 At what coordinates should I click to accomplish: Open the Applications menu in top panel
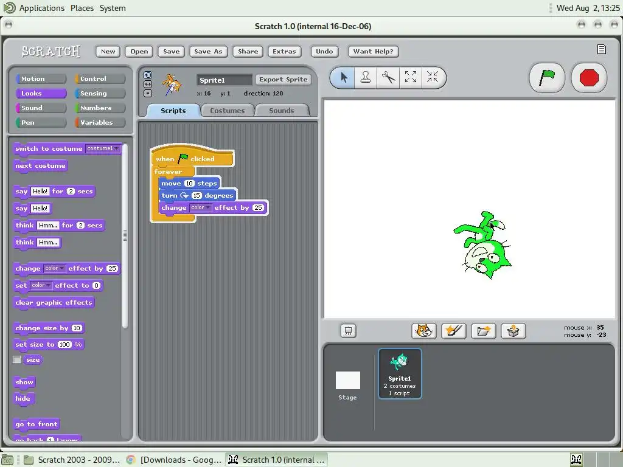pos(41,8)
